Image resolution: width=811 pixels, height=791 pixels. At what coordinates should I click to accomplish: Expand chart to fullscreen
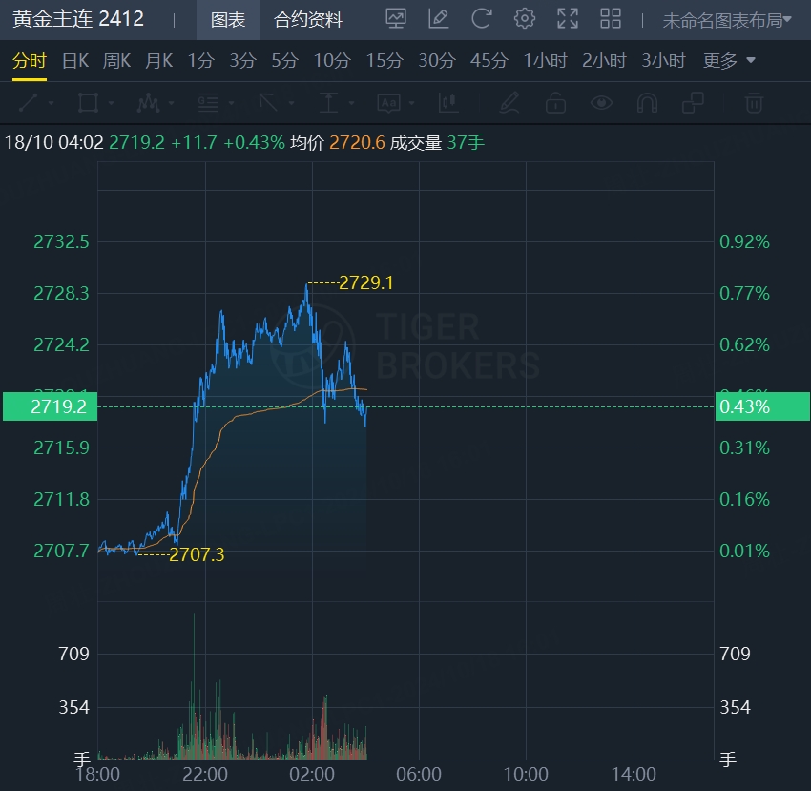point(568,18)
